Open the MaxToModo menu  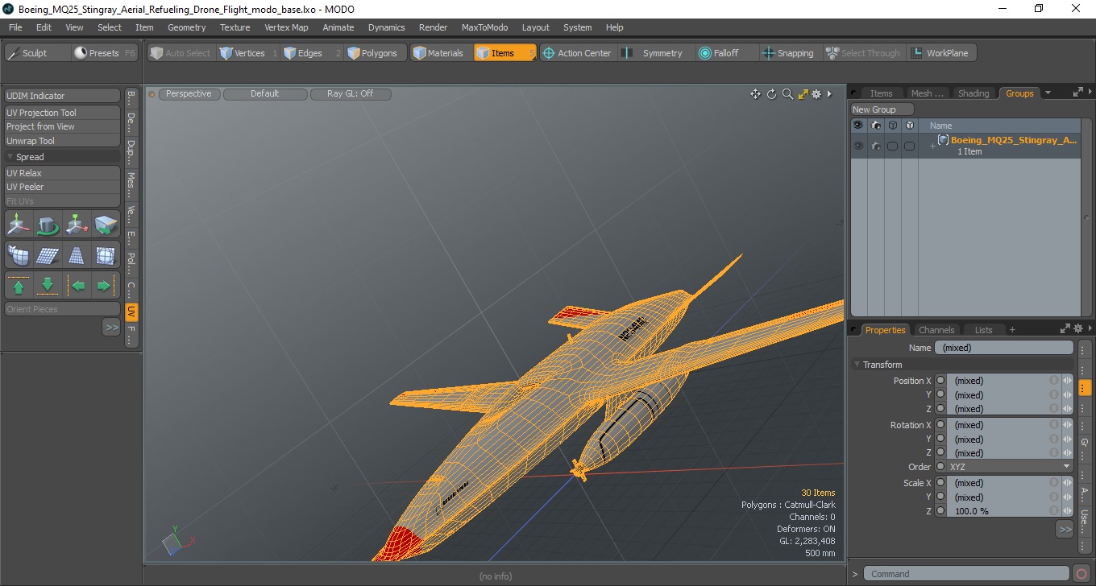(484, 27)
